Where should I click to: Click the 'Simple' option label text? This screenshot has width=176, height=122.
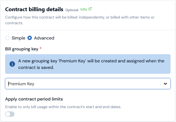18,38
